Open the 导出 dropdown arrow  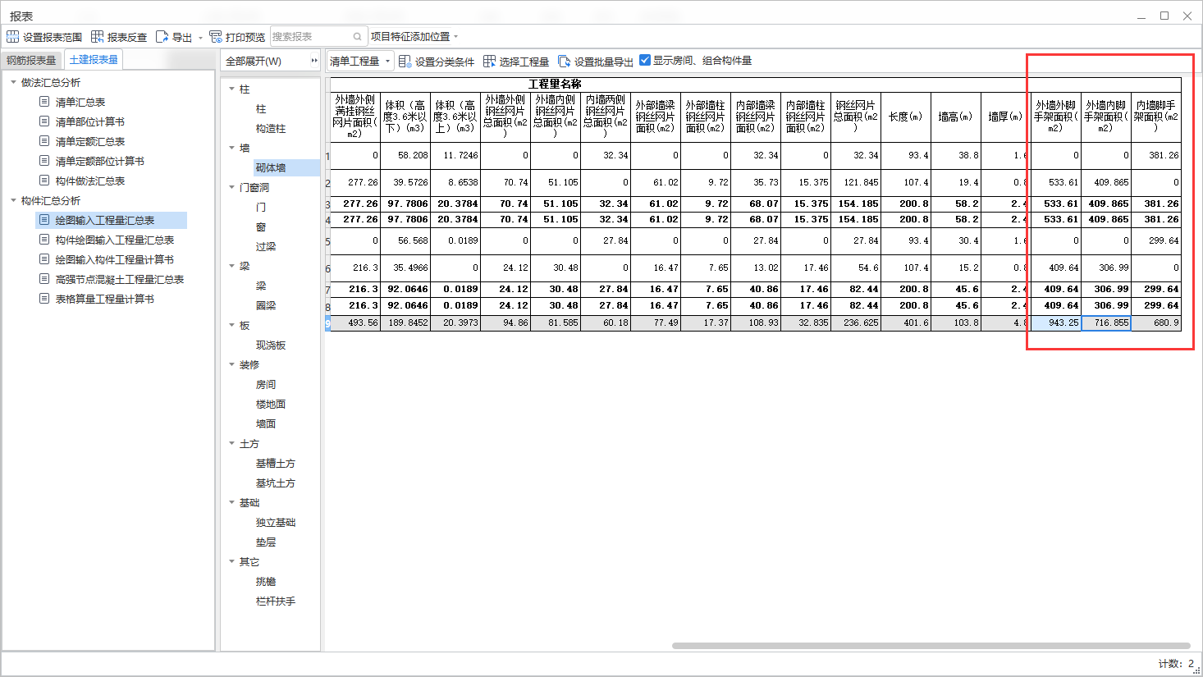coord(201,38)
